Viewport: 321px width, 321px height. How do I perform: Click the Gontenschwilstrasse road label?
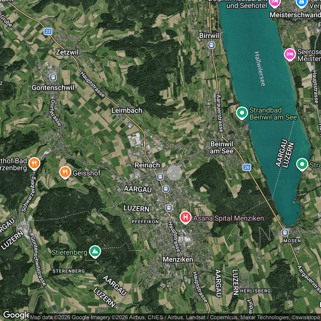[x=38, y=261]
